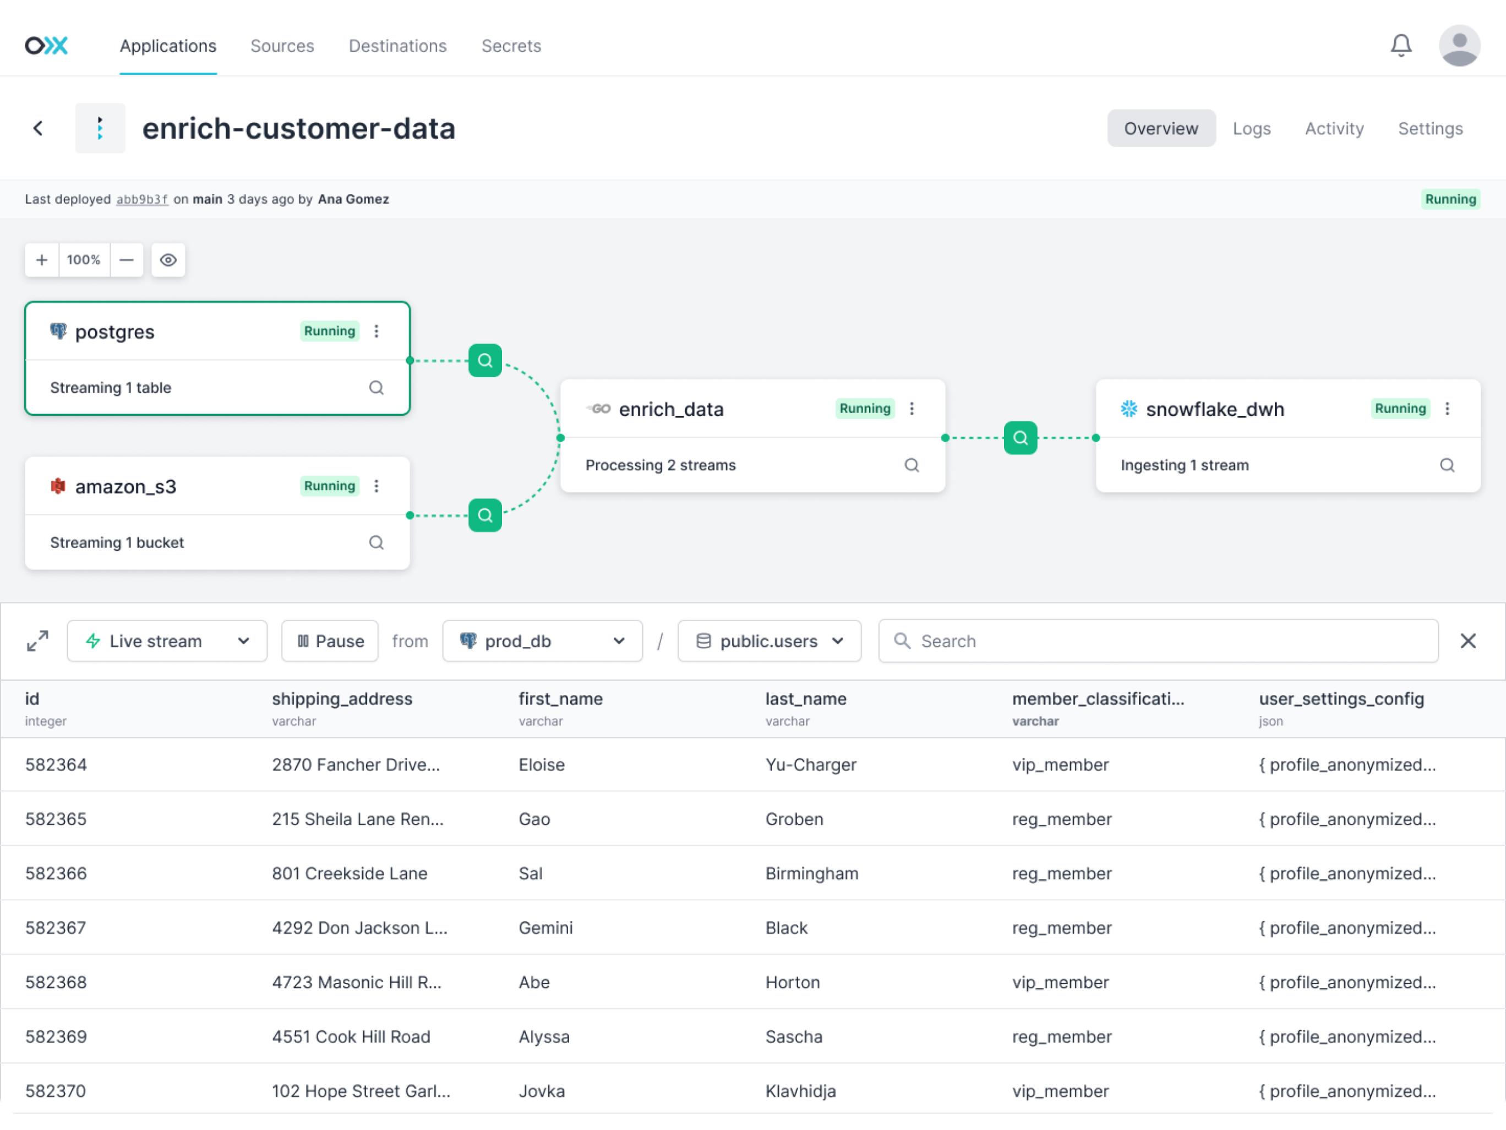Click the Search records input field
Image resolution: width=1506 pixels, height=1130 pixels.
1158,640
